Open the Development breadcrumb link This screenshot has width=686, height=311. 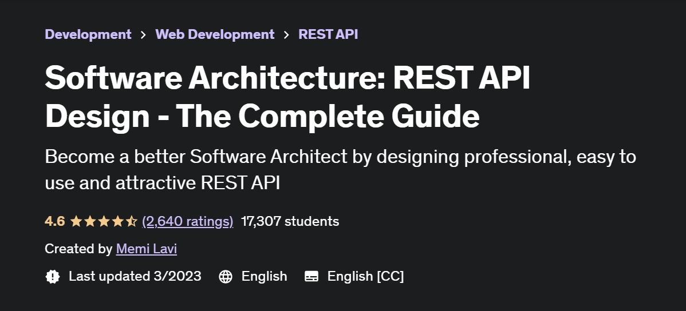88,34
